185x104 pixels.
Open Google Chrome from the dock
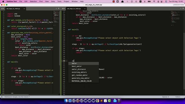click(97, 101)
